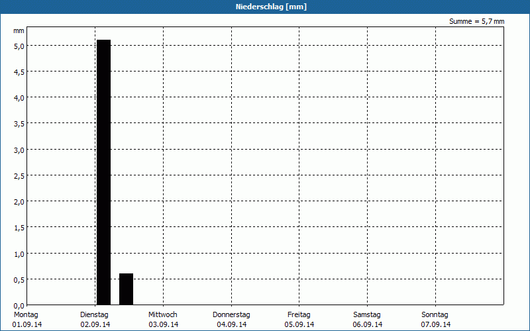Select the 'Summe = 5,7 mm' total label

(x=476, y=21)
